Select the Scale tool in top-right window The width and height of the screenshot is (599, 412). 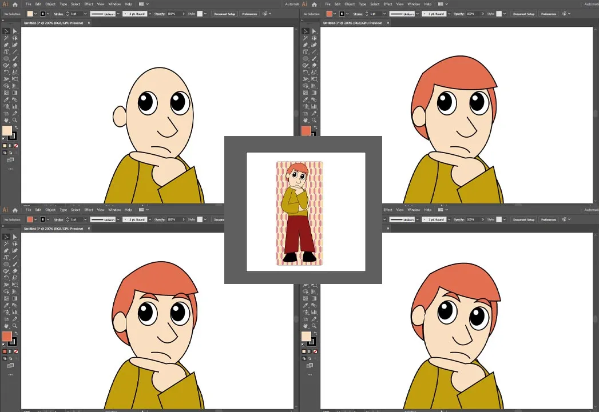click(314, 73)
